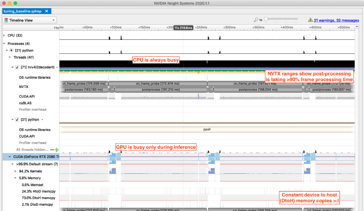364x211 pixels.
Task: Select python thread's CUDA API row
Action: point(27,136)
